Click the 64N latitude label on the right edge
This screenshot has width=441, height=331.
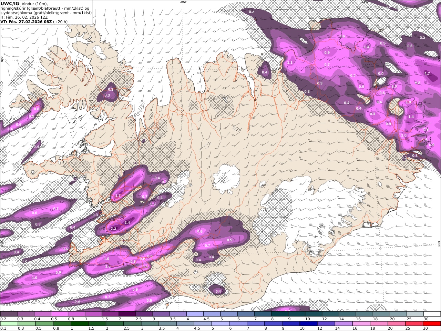pyautogui.click(x=440, y=244)
